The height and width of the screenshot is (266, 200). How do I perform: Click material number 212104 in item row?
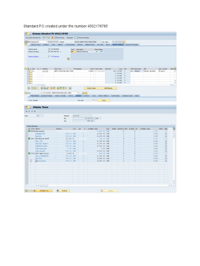tap(45, 71)
